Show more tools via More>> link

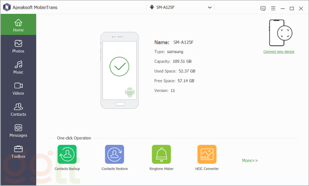(x=250, y=161)
